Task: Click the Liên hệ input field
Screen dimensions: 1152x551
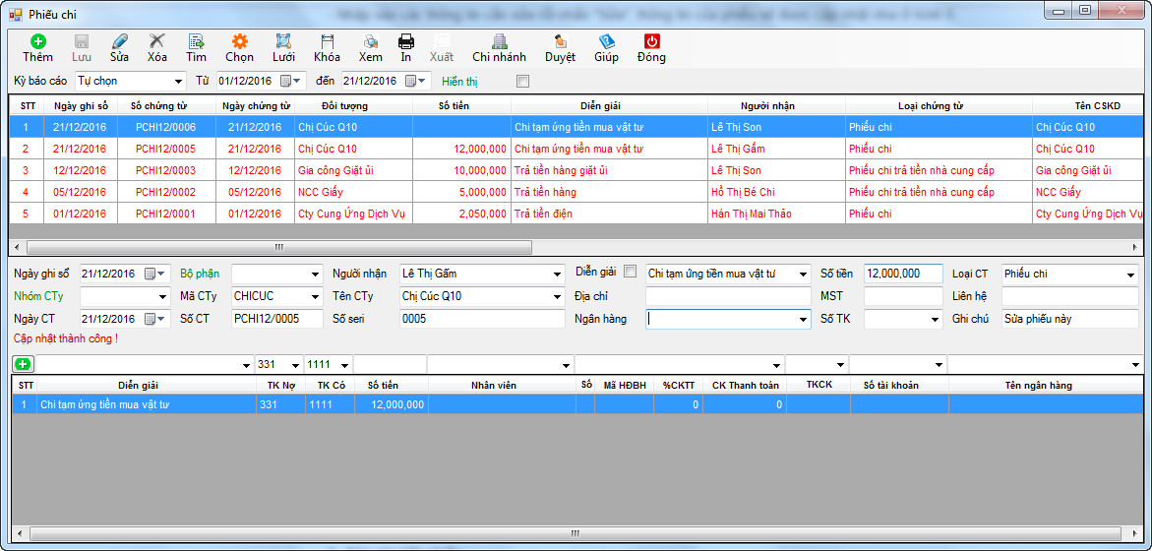Action: (x=1069, y=296)
